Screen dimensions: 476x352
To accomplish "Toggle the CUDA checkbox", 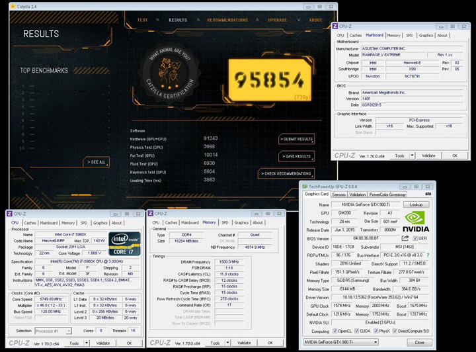I will coord(356,331).
